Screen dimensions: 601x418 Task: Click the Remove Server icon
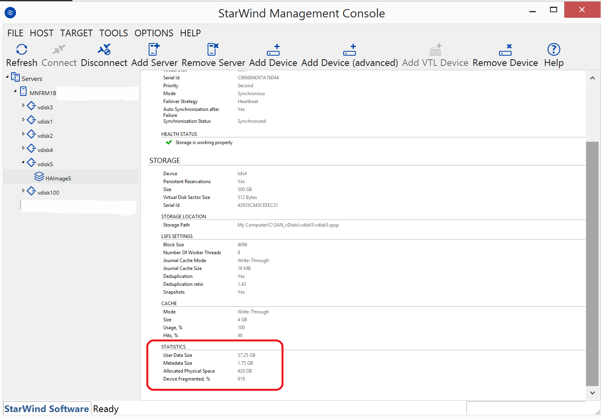[x=213, y=49]
